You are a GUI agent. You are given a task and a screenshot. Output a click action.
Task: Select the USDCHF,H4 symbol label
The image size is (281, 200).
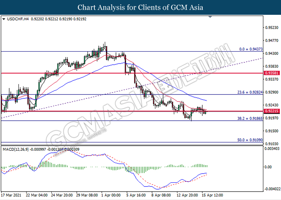coord(18,19)
